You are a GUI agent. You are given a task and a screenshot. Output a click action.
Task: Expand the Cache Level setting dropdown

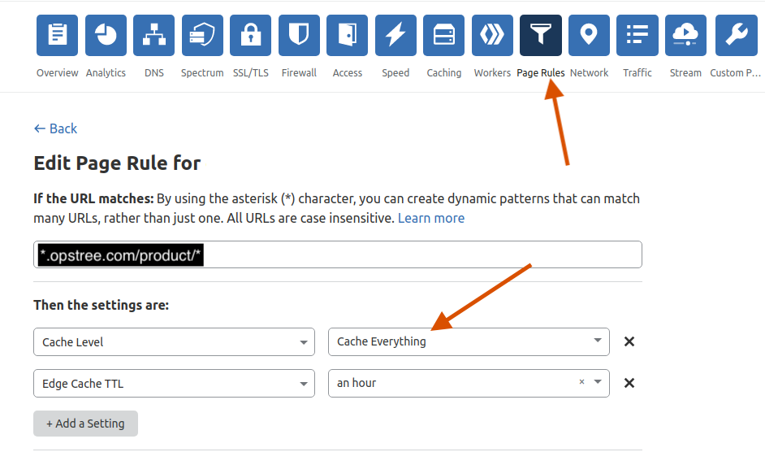tap(174, 342)
